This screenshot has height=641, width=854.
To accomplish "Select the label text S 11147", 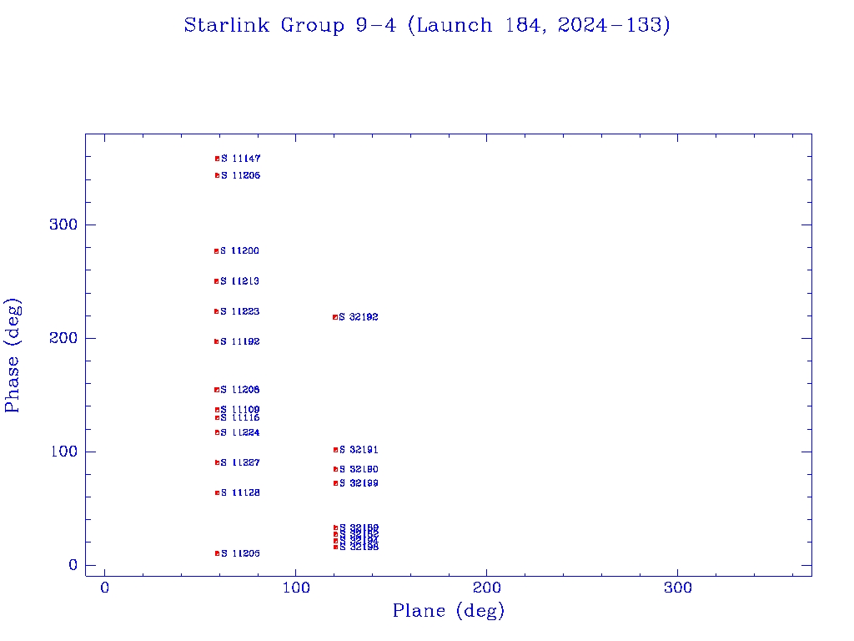I will 241,159.
